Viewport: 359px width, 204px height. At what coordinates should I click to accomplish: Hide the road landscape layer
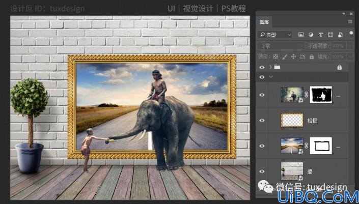(x=262, y=145)
